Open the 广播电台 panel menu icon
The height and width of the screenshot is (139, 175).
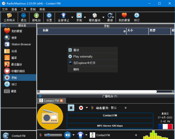(40, 96)
